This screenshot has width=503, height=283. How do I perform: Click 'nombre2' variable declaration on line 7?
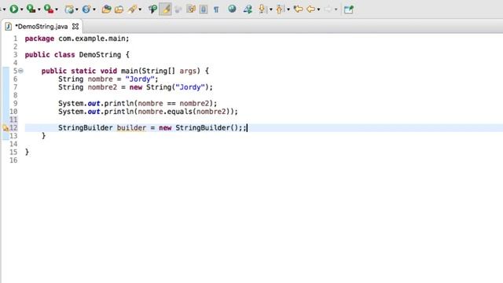102,87
